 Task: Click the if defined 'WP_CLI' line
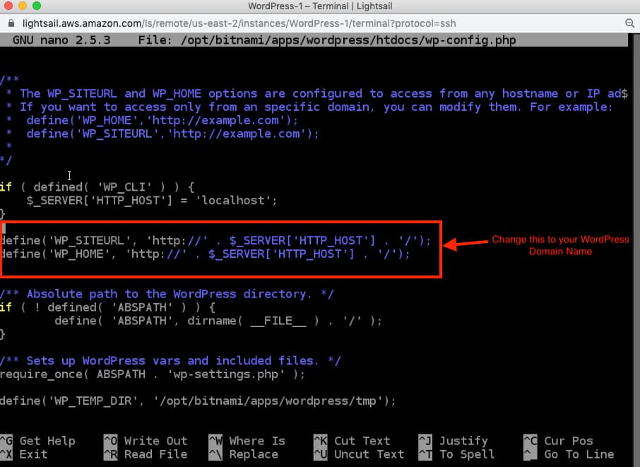tap(97, 187)
